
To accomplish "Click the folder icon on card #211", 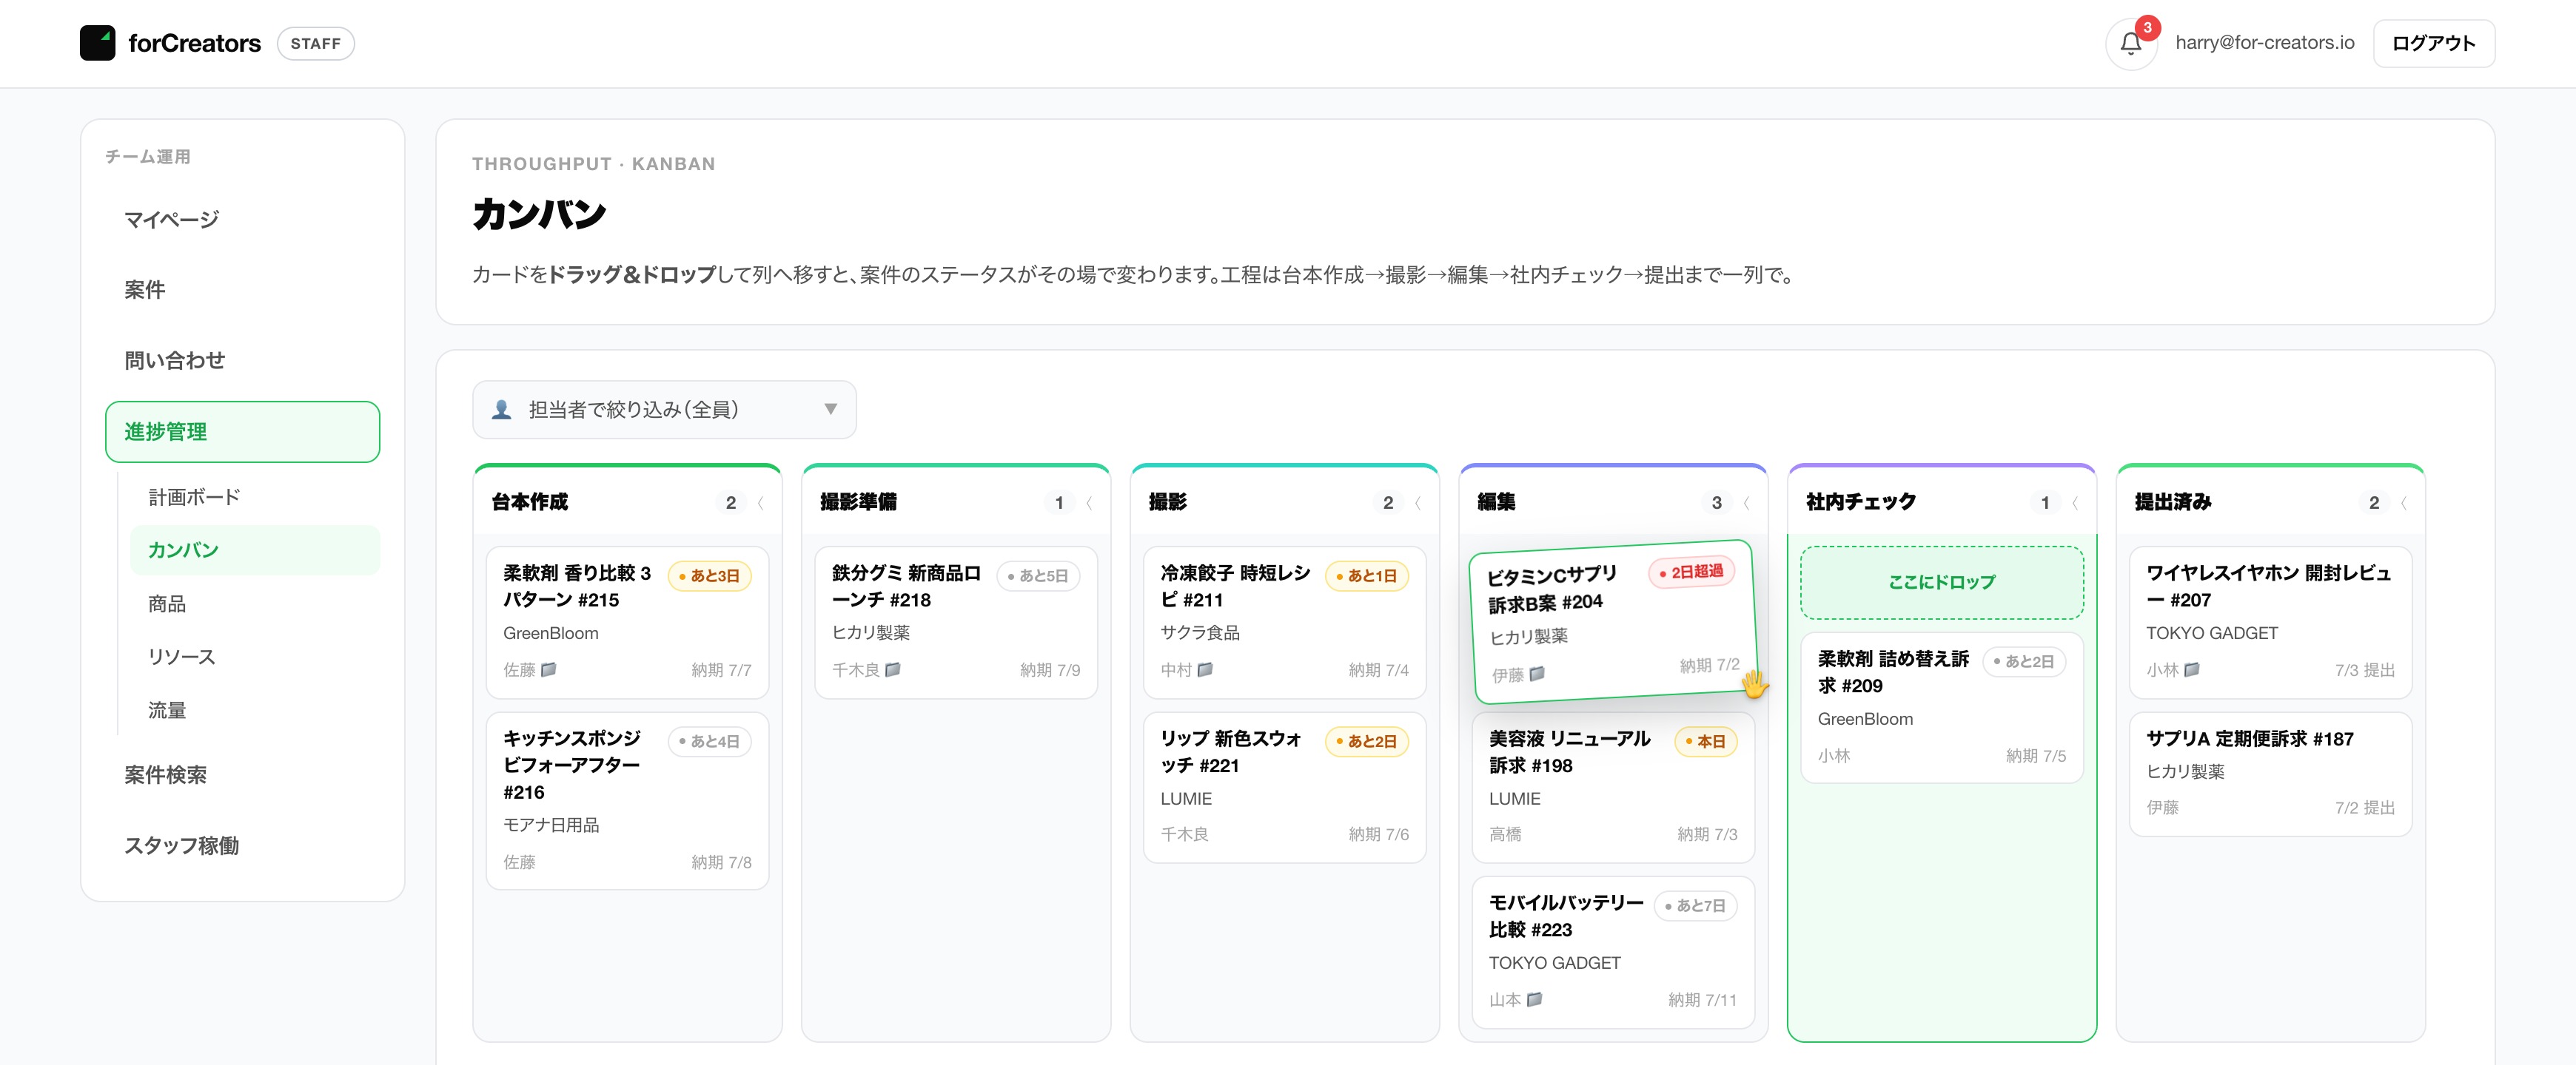I will tap(1205, 669).
